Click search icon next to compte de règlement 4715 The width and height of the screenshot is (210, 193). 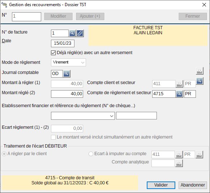pyautogui.click(x=179, y=94)
